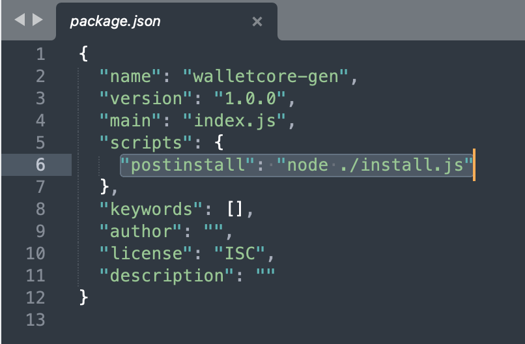
Task: Close the package.json tab
Action: pos(257,21)
